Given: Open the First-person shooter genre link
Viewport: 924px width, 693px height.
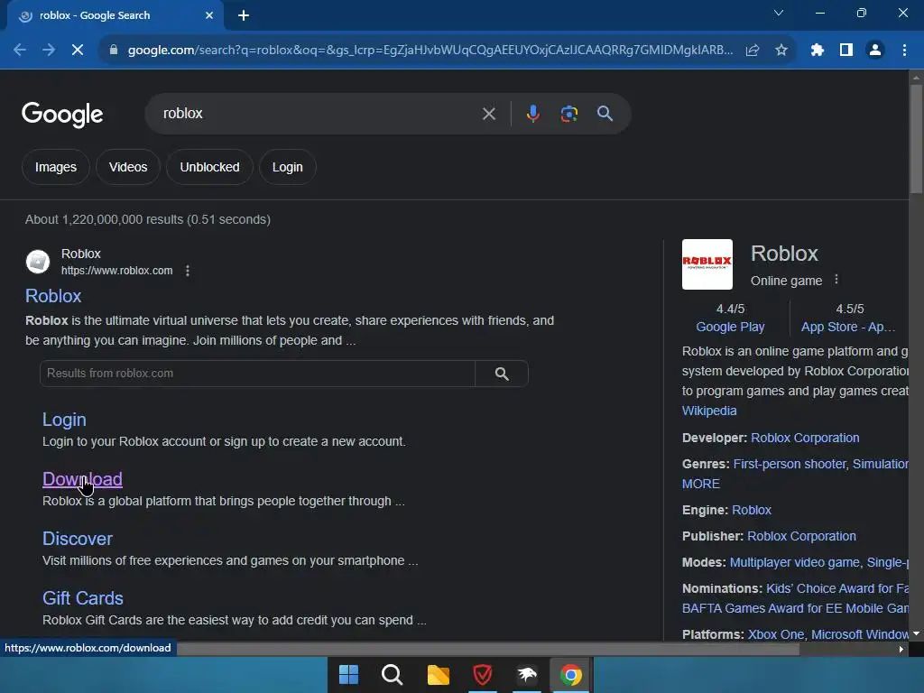Looking at the screenshot, I should (790, 464).
